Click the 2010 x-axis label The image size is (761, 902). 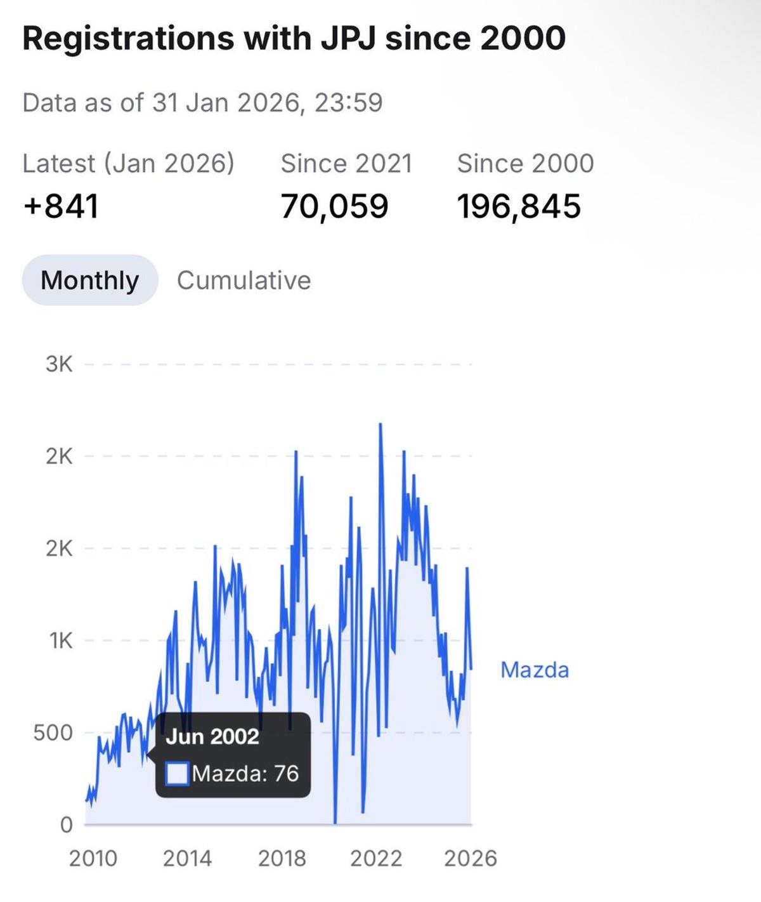tap(93, 858)
